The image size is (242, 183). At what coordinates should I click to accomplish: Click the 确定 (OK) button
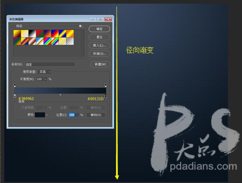click(x=99, y=29)
